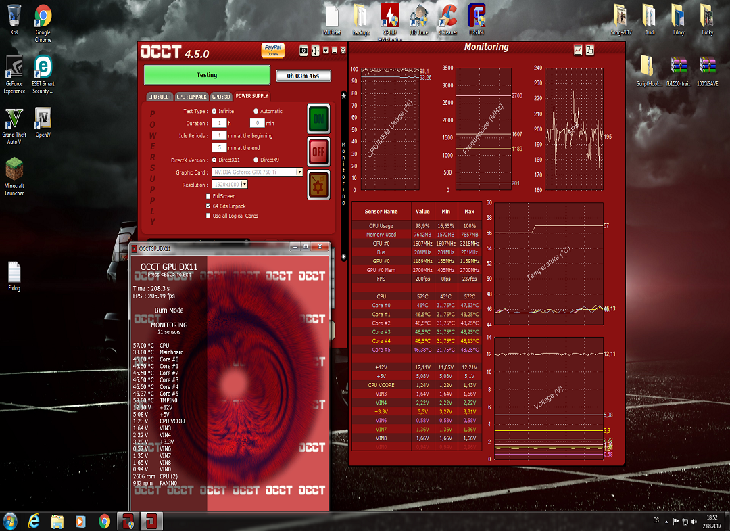Click the red OFF button to stop the test
Image resolution: width=730 pixels, height=531 pixels.
pos(318,152)
